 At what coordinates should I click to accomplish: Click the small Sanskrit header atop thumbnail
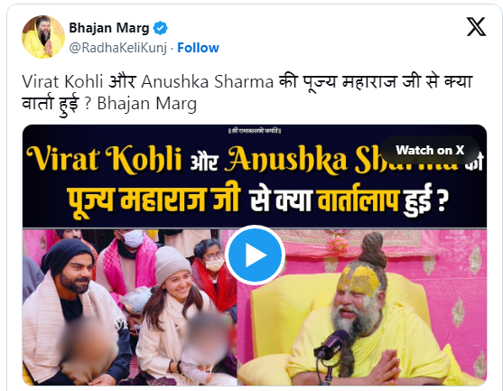point(255,131)
